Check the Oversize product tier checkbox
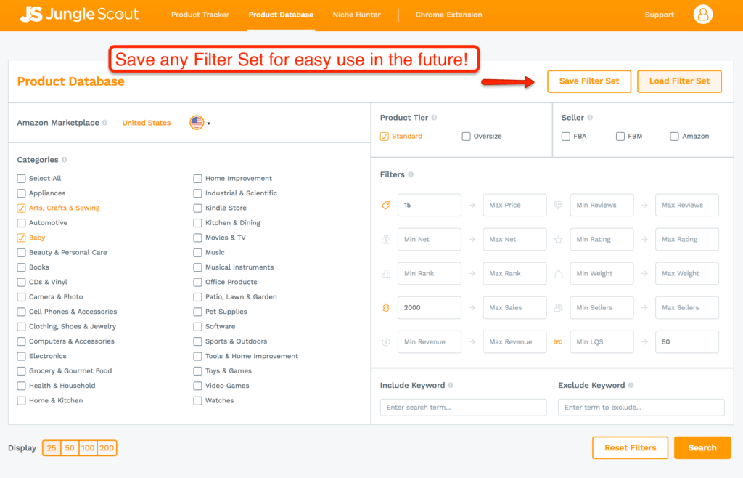This screenshot has width=743, height=478. 467,137
